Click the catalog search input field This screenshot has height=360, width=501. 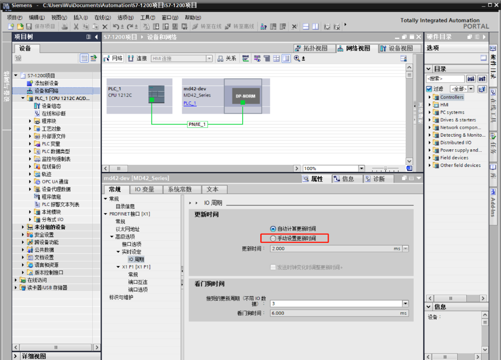[445, 79]
